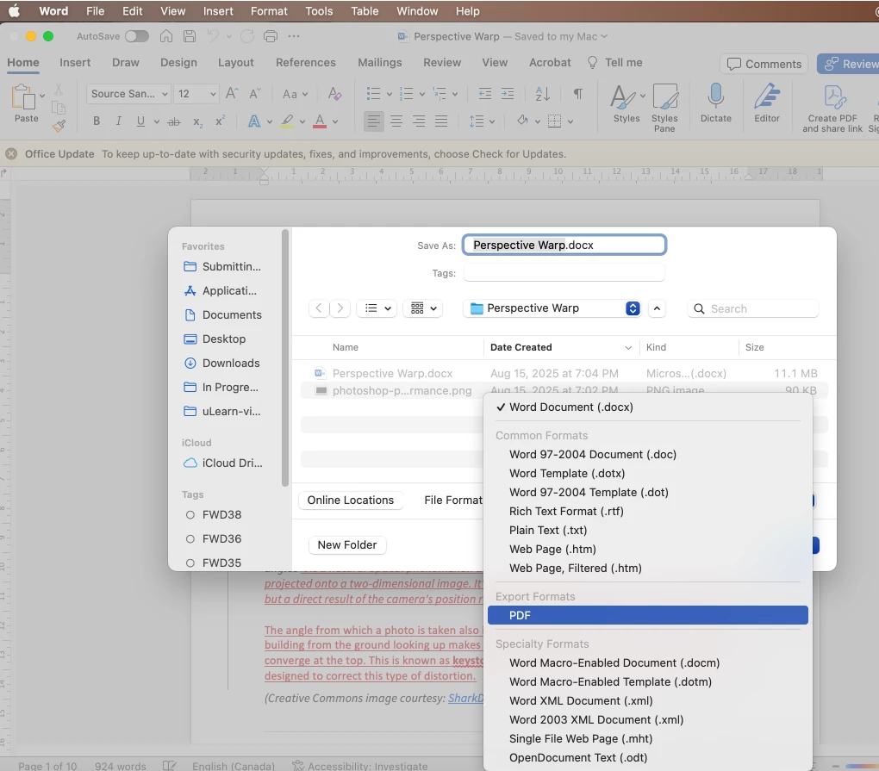Apply underline formatting
Image resolution: width=879 pixels, height=771 pixels.
click(140, 121)
